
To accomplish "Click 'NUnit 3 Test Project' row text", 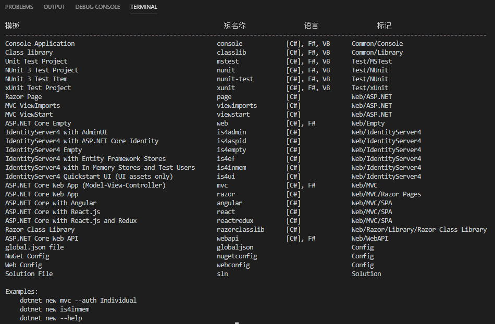I will coord(42,70).
